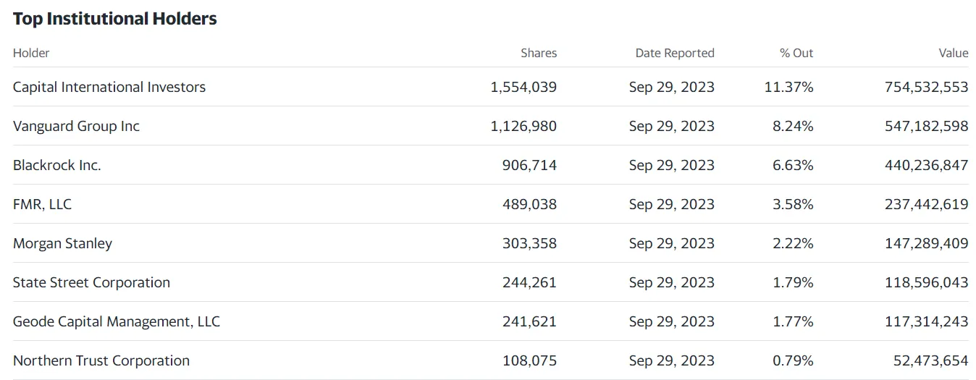Select Vanguard Group Inc holder name
The width and height of the screenshot is (976, 380).
pos(76,126)
